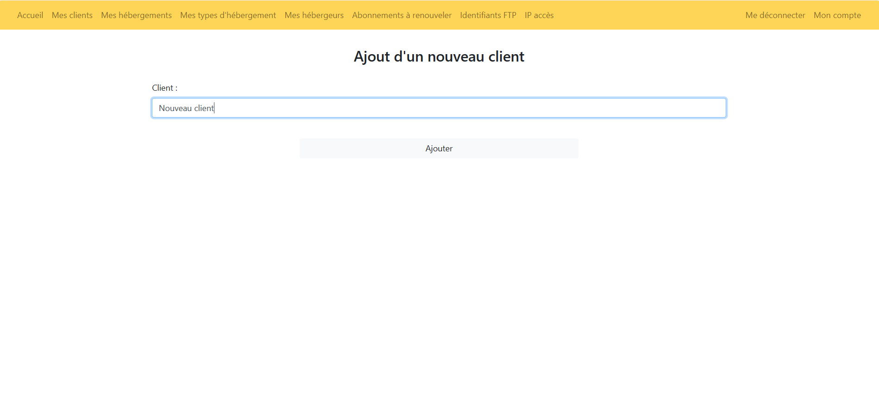The width and height of the screenshot is (879, 410).
Task: Click empty navbar space left of Me déconnecter
Action: tap(648, 15)
